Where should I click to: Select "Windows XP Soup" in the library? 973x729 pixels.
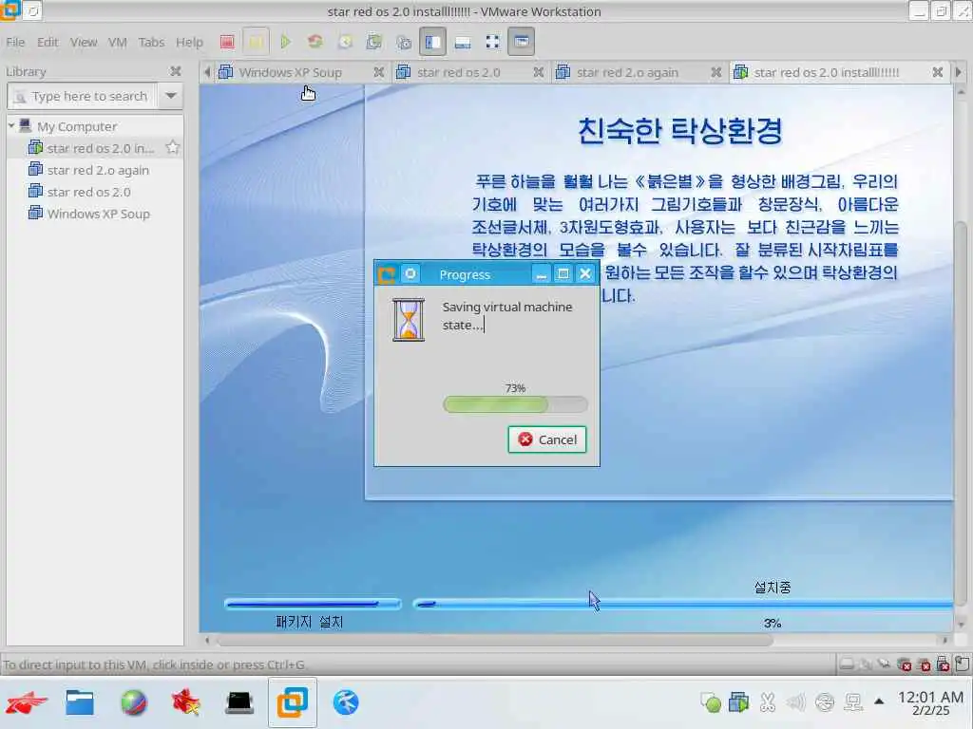(99, 214)
